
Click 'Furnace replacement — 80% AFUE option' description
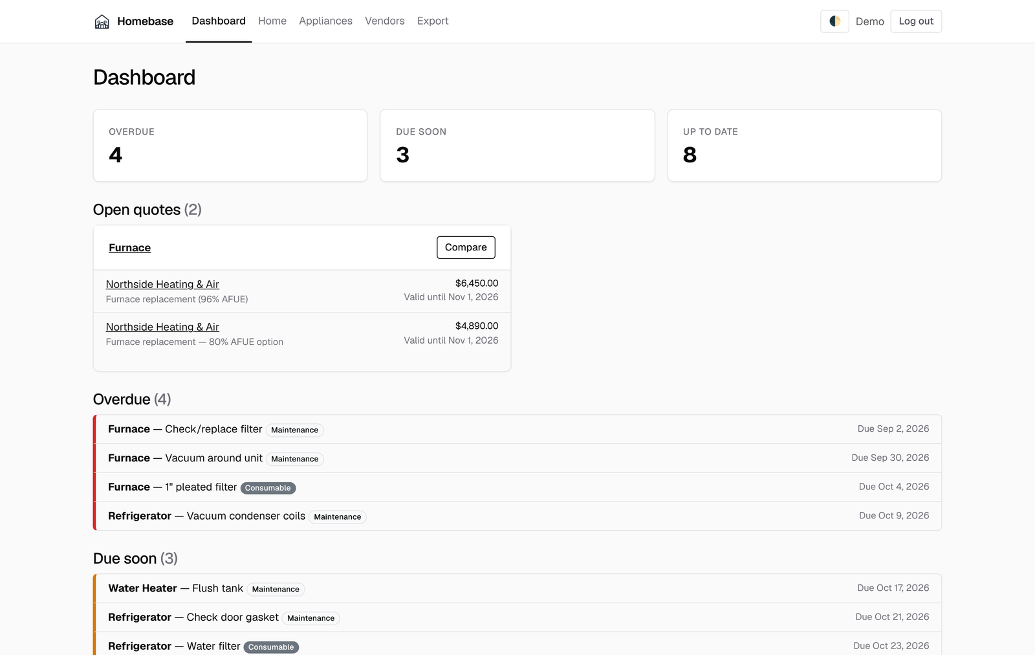pyautogui.click(x=195, y=342)
